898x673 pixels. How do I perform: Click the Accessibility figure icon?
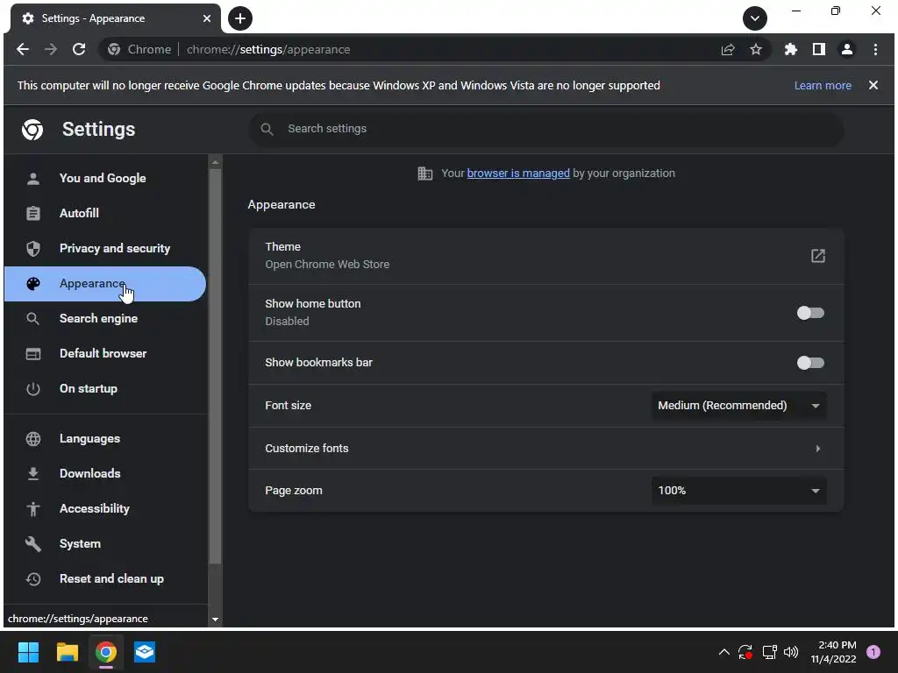coord(33,509)
